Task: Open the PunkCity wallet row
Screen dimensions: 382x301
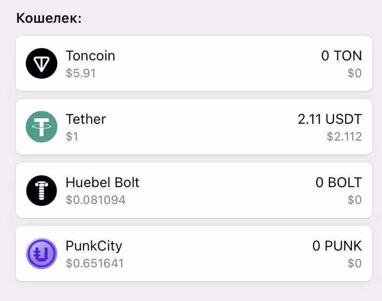Action: point(194,253)
